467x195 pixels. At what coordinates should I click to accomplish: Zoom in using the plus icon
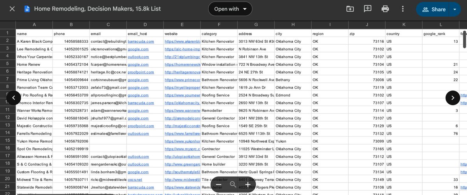[x=248, y=184]
